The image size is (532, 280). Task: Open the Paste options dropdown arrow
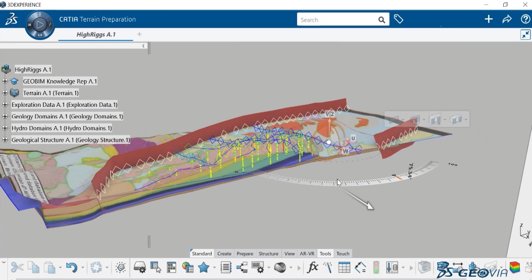coord(60,268)
